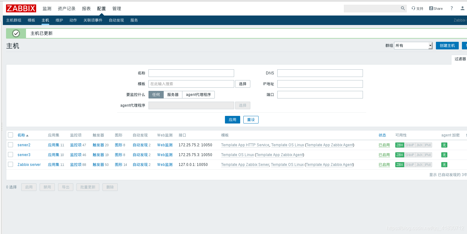Viewport: 467px width, 234px height.
Task: Go to 模板 submenu
Action: (31, 20)
